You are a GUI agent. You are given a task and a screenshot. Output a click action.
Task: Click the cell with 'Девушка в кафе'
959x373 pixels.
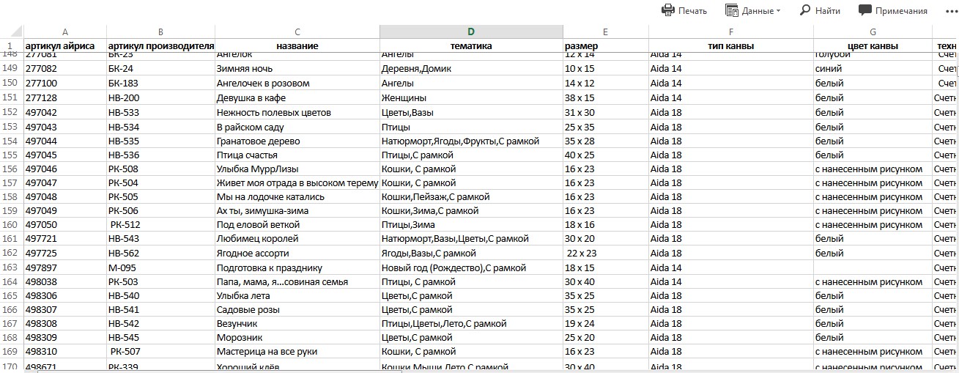[297, 97]
